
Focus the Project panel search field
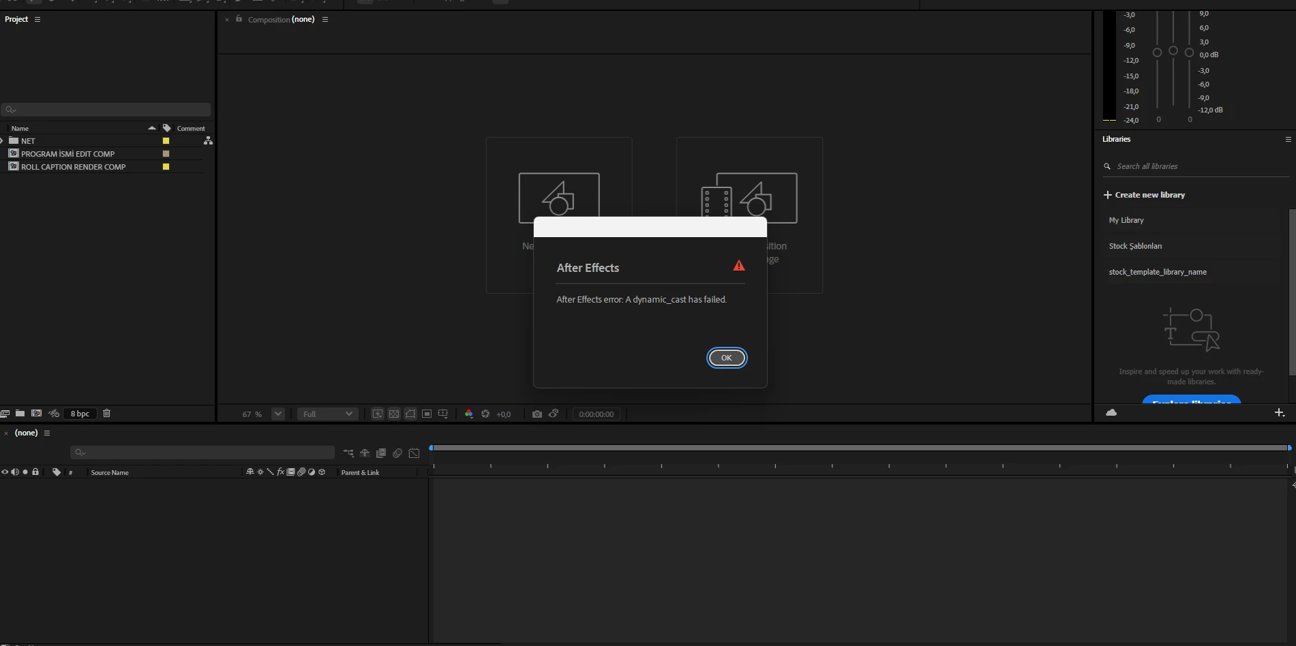pyautogui.click(x=106, y=109)
